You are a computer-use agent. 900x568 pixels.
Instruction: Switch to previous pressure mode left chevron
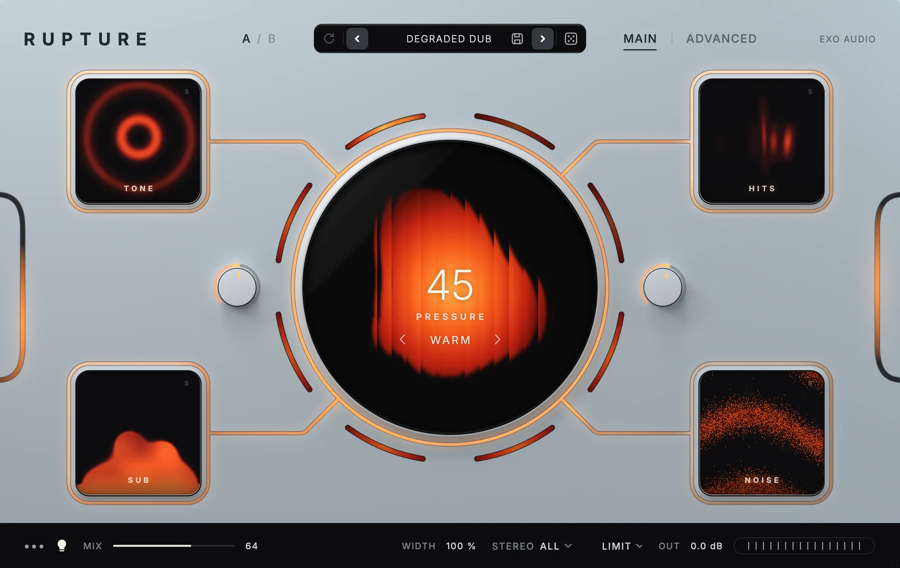pyautogui.click(x=403, y=340)
